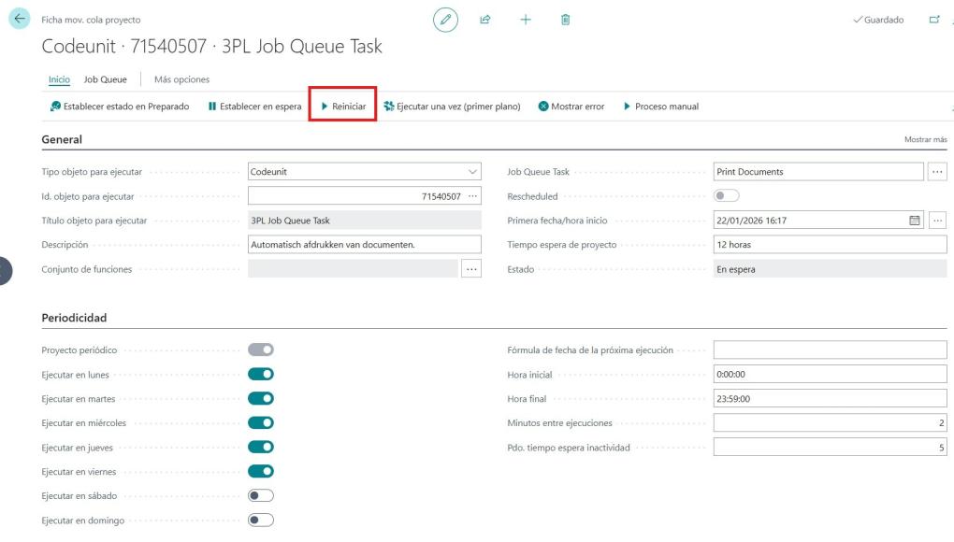Viewport: 954px width, 542px height.
Task: Toggle Ejecutar en lunes switch
Action: 260,375
